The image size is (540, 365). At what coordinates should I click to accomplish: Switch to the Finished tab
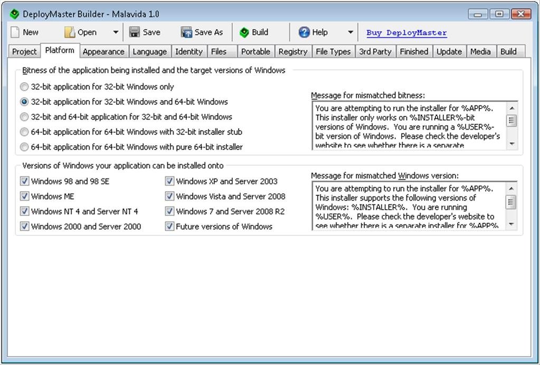(414, 52)
